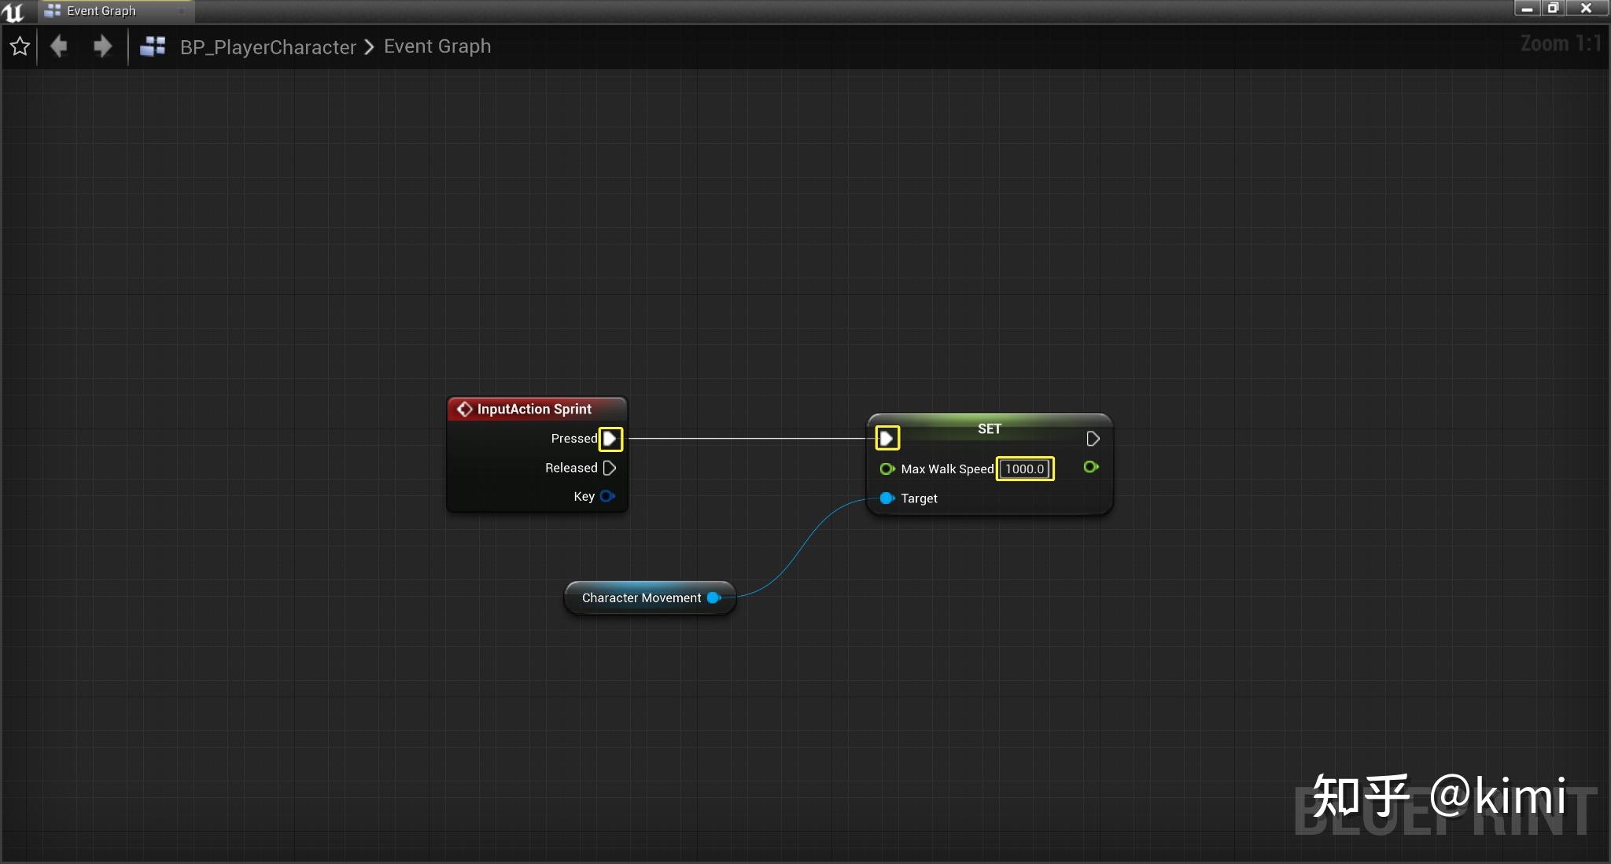Select the Character Movement variable node
Screen dimensions: 1611x864
click(641, 597)
